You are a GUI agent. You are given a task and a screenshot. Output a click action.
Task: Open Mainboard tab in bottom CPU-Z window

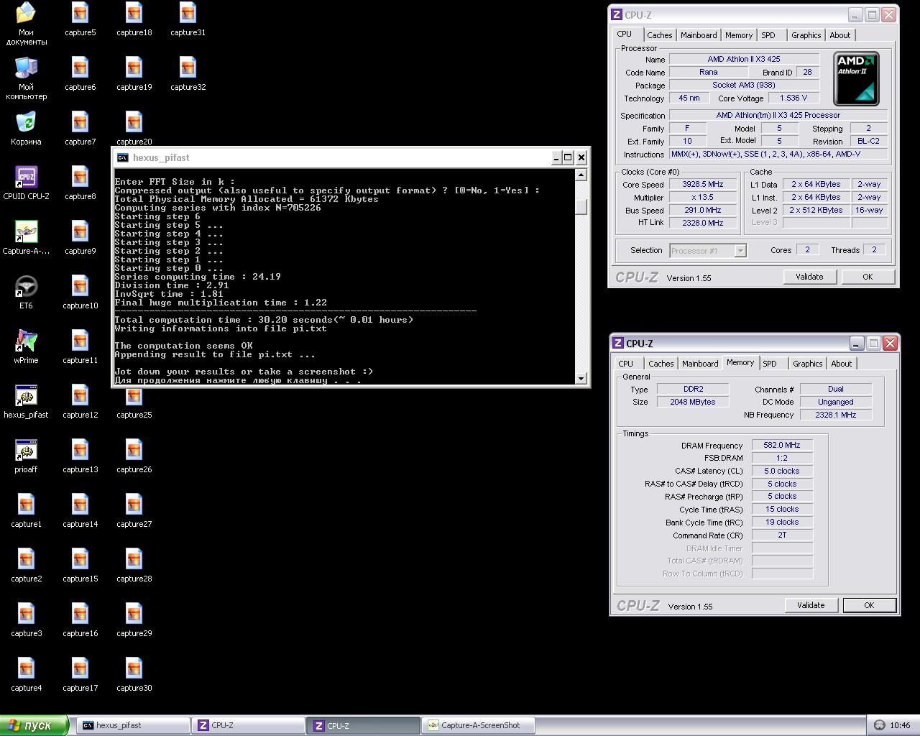(x=700, y=364)
